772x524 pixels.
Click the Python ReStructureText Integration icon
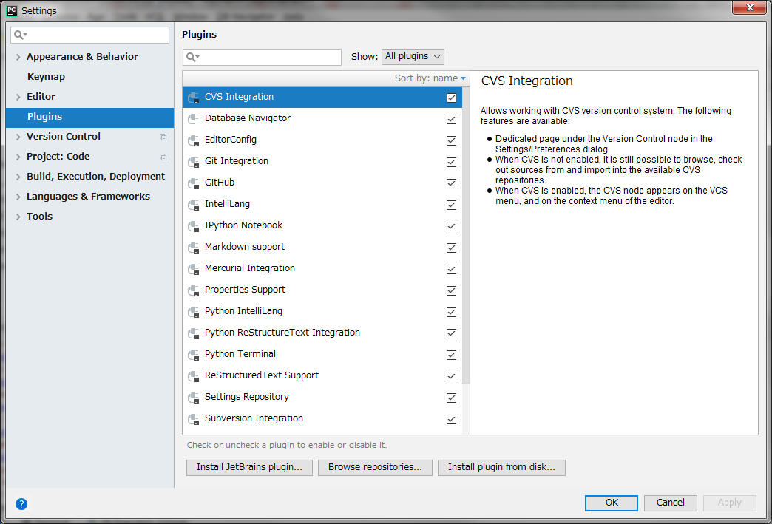pos(194,333)
